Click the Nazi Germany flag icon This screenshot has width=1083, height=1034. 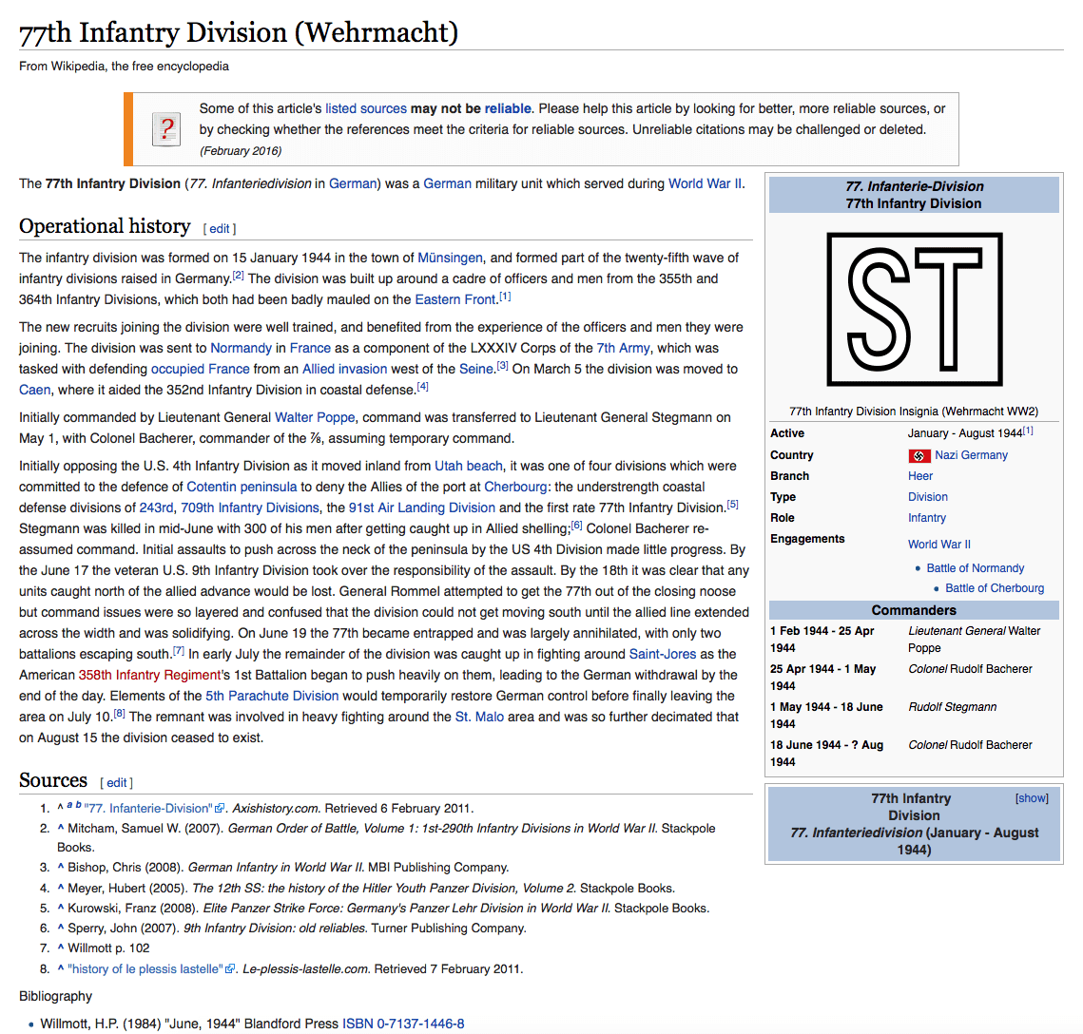919,455
